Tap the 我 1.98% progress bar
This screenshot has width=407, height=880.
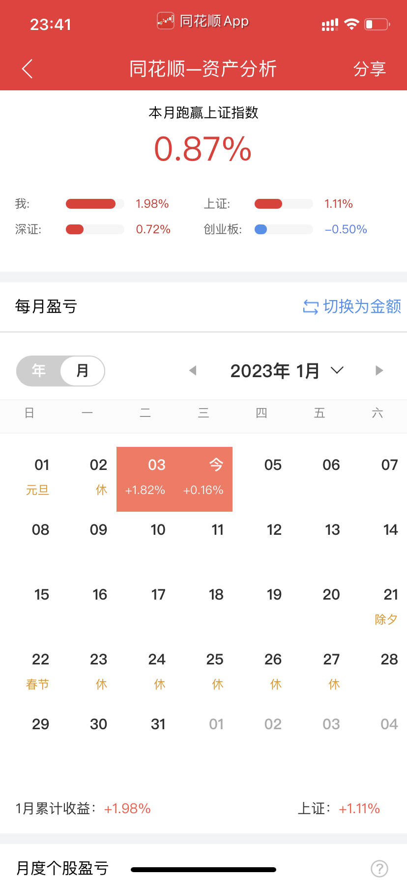(95, 204)
